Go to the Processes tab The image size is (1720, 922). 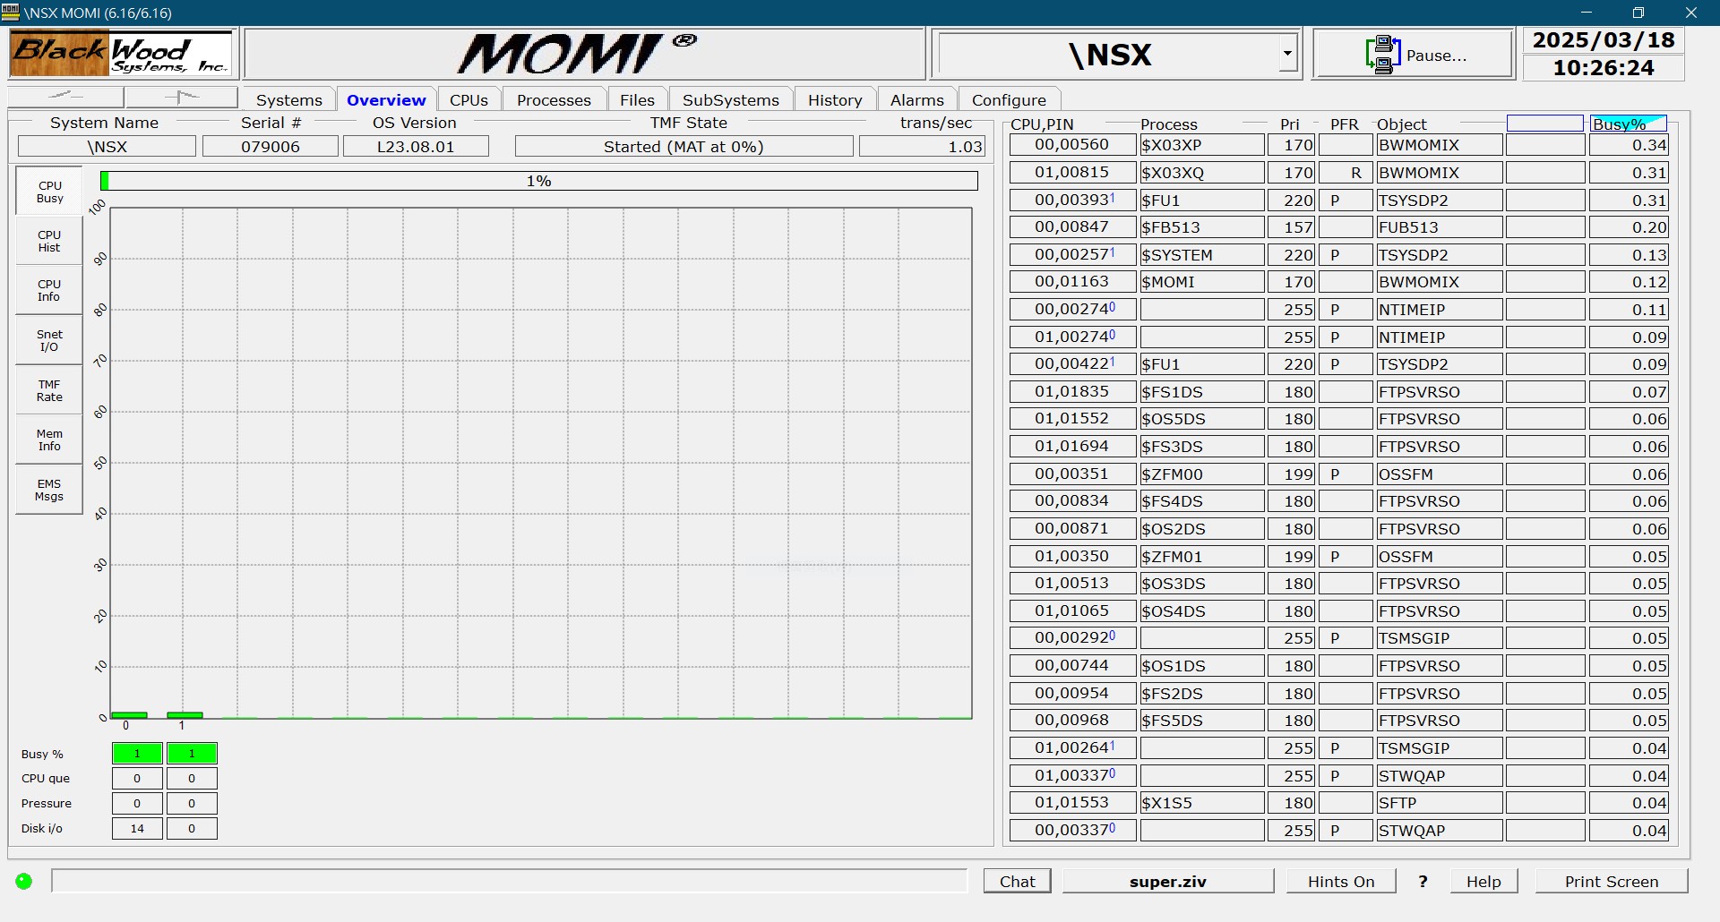554,99
